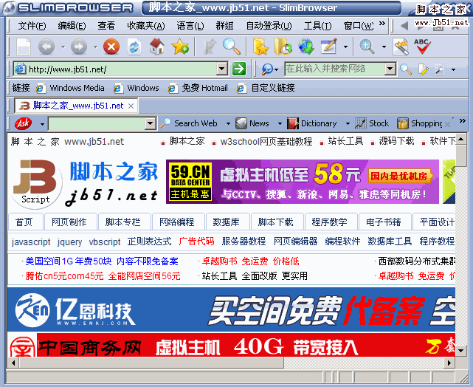This screenshot has width=473, height=387.
Task: Expand hidden Ask toolbar items chevron
Action: coord(463,121)
